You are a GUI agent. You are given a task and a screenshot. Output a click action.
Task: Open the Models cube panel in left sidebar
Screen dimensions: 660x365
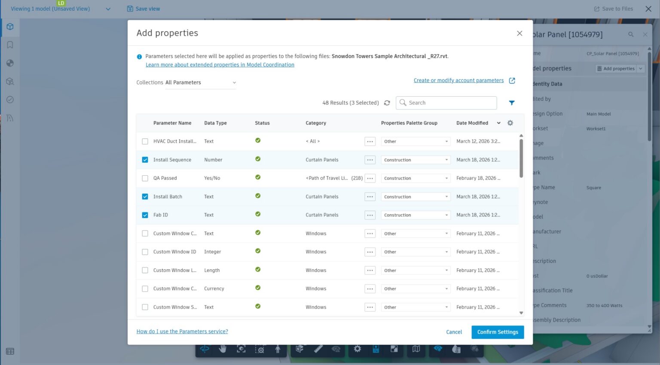(x=10, y=27)
